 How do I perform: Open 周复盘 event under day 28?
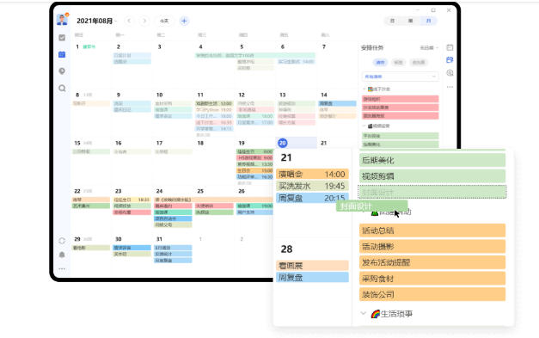coord(312,277)
